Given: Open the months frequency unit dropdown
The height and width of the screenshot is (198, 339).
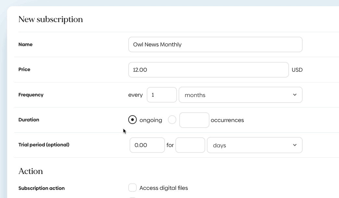Looking at the screenshot, I should tap(240, 95).
